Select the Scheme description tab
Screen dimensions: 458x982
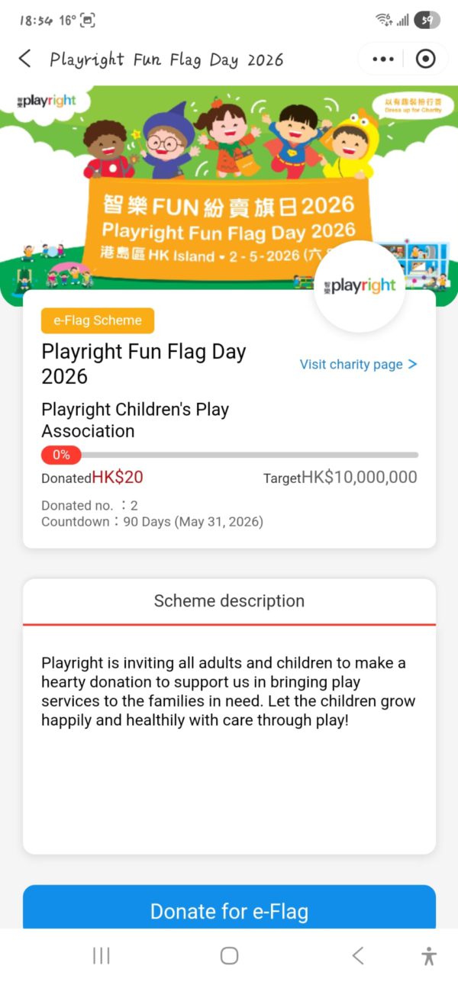[229, 601]
